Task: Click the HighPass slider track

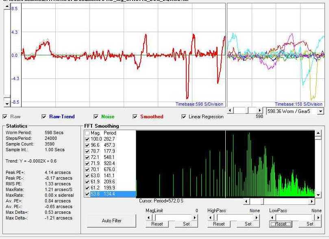Action: pyautogui.click(x=235, y=217)
